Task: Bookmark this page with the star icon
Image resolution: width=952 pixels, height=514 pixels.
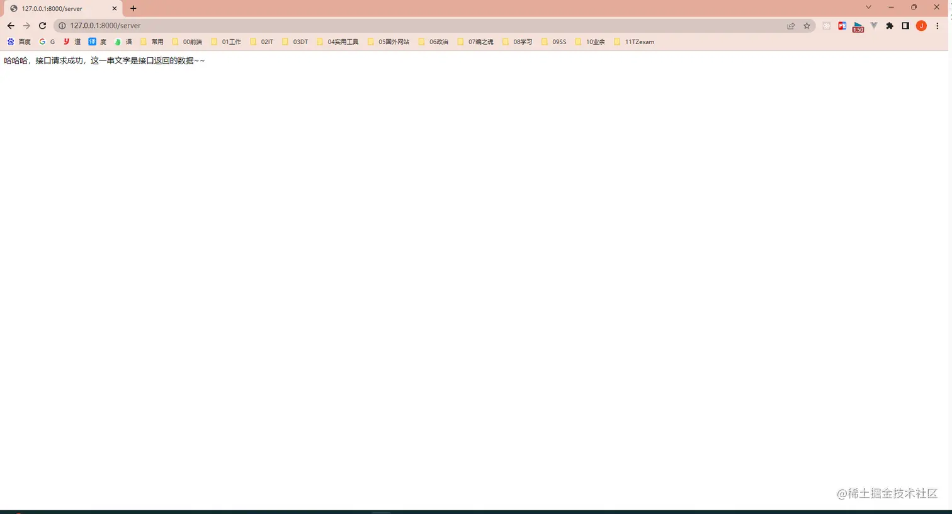Action: [x=807, y=26]
